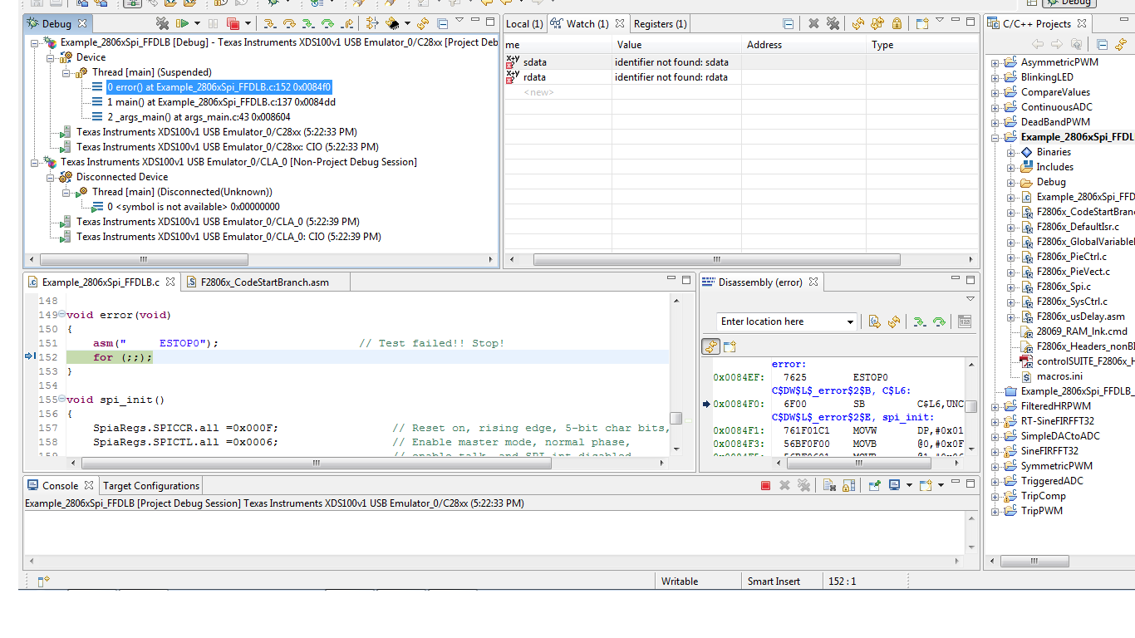The height and width of the screenshot is (638, 1135).
Task: Click the Step Over icon
Action: pos(289,23)
